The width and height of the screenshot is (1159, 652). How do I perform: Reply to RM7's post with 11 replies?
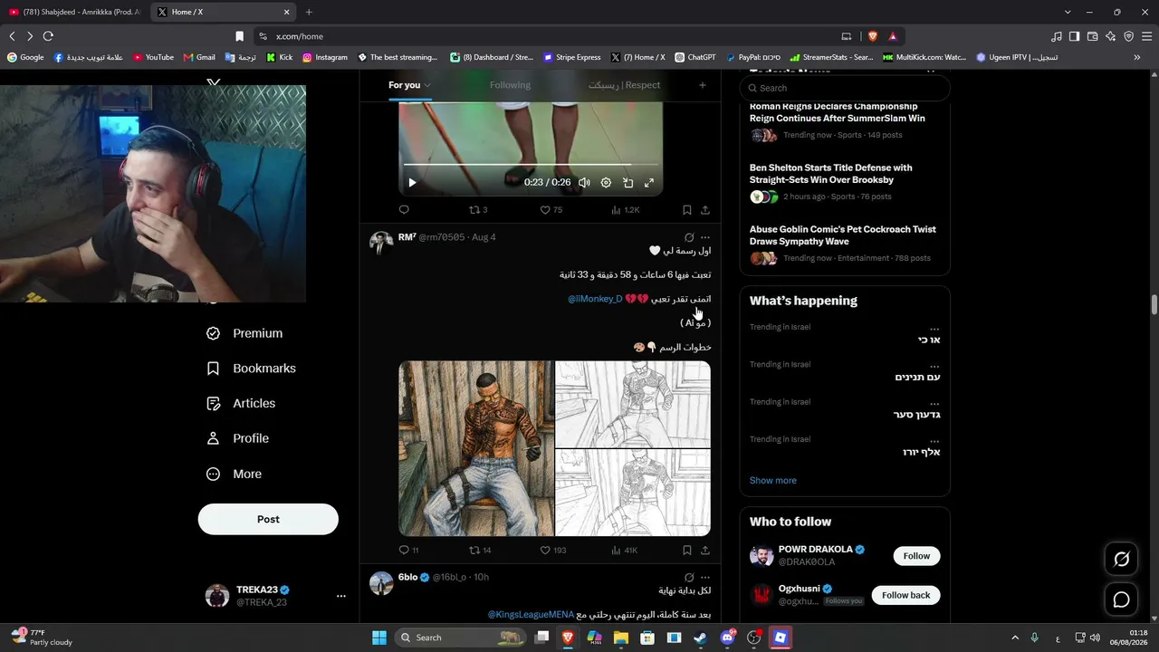408,550
